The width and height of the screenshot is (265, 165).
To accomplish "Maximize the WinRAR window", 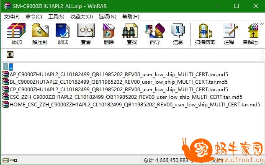I will pyautogui.click(x=237, y=6).
